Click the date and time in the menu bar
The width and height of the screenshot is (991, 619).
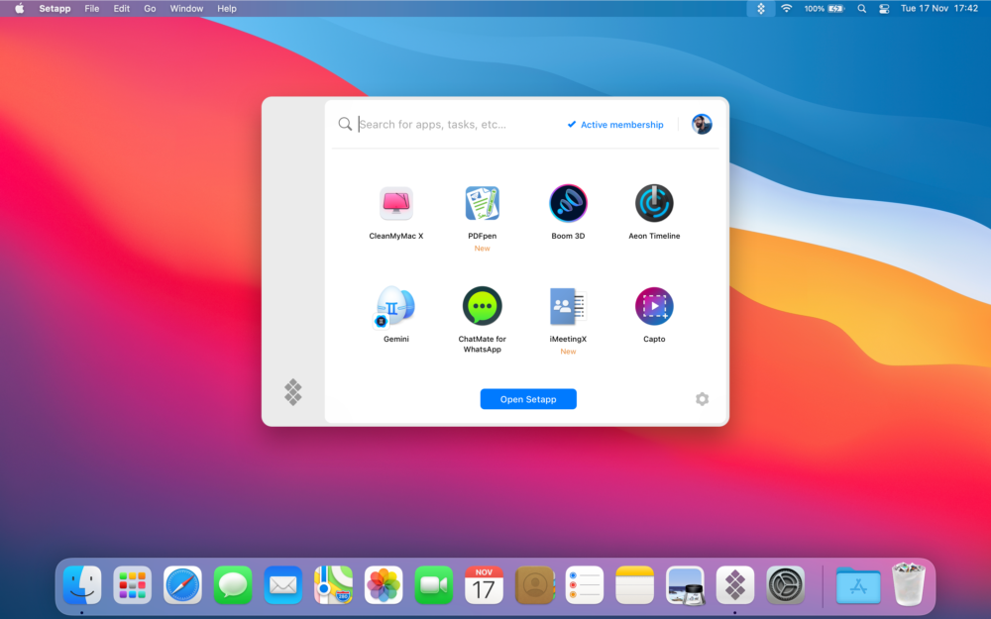point(939,8)
